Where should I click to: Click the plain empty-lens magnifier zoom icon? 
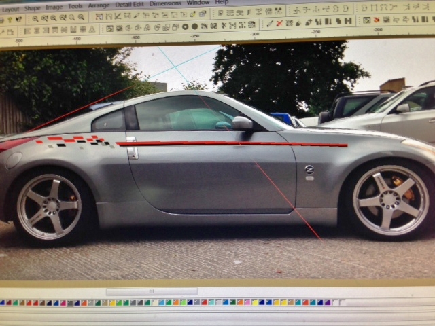click(x=72, y=18)
